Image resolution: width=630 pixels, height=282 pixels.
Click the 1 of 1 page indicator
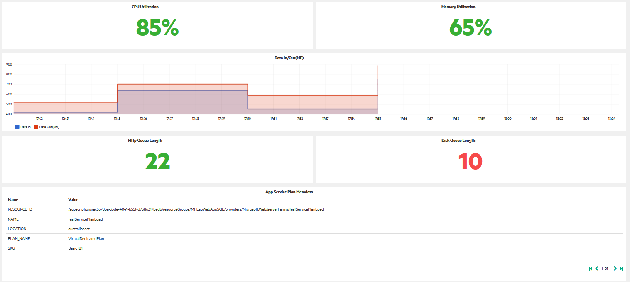click(x=605, y=268)
